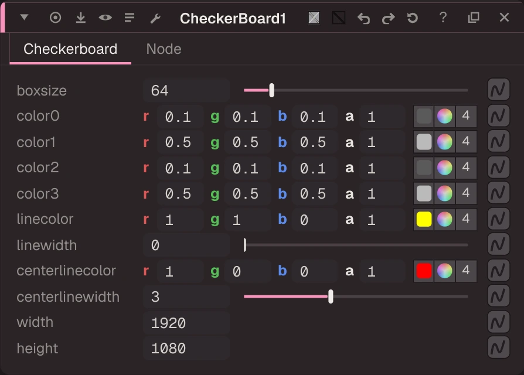Open linecolor yellow swatch
Image resolution: width=524 pixels, height=375 pixels.
pyautogui.click(x=424, y=219)
